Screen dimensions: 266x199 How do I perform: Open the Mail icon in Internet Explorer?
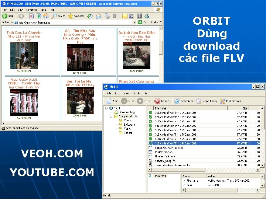(98, 16)
